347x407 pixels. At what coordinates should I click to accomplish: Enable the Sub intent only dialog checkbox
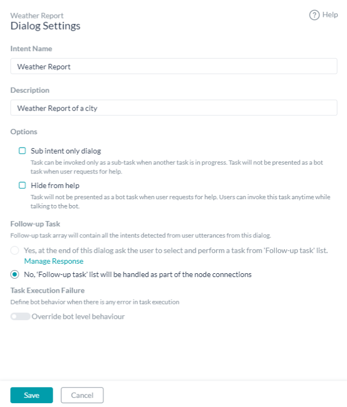[23, 151]
